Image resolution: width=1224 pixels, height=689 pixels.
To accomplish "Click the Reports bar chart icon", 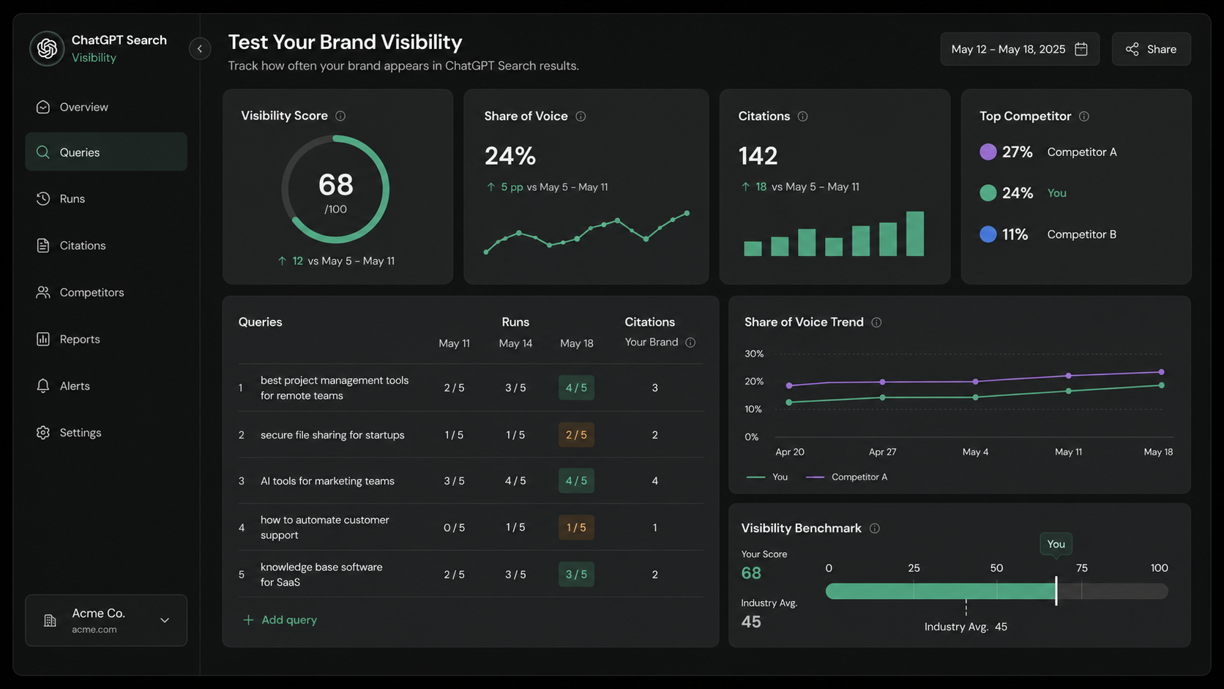I will coord(43,339).
